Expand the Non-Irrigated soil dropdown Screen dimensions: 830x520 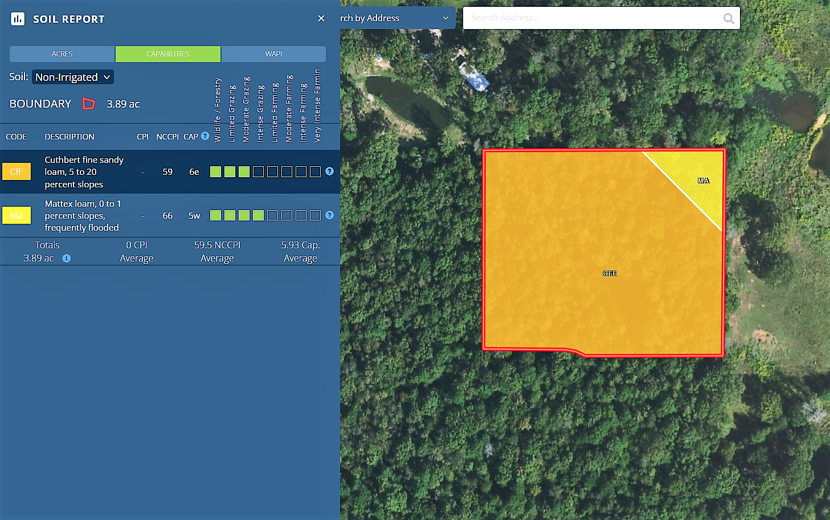73,77
